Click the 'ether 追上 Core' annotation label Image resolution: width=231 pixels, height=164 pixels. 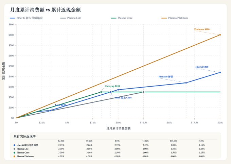coord(123,97)
